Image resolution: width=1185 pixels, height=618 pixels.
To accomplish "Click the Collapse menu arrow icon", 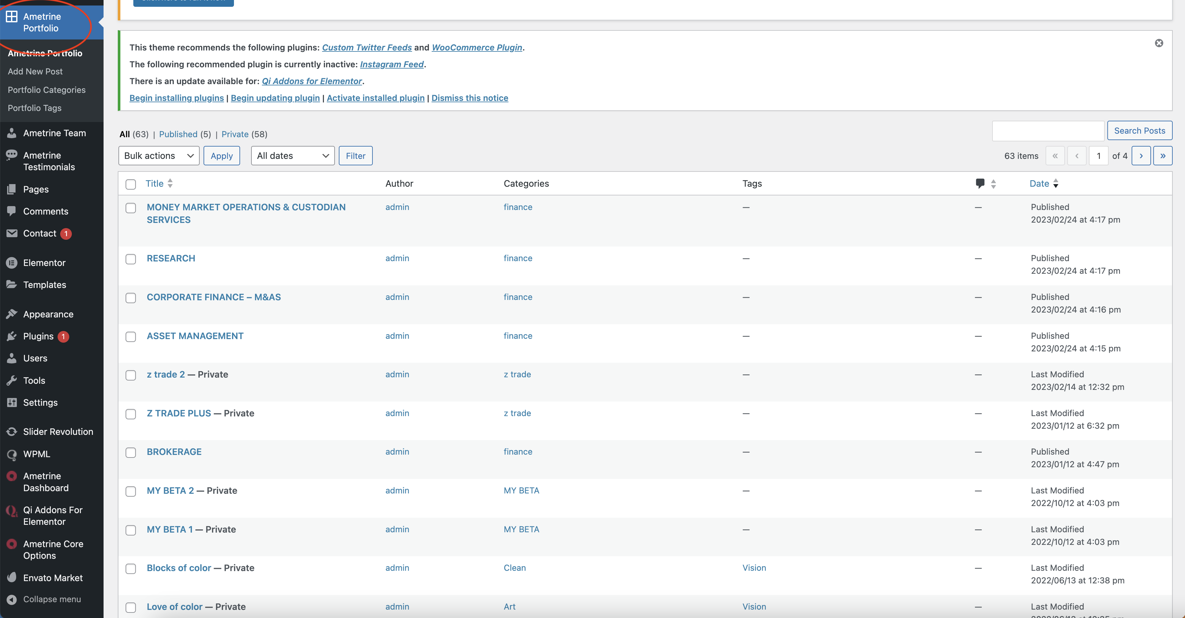I will click(12, 600).
